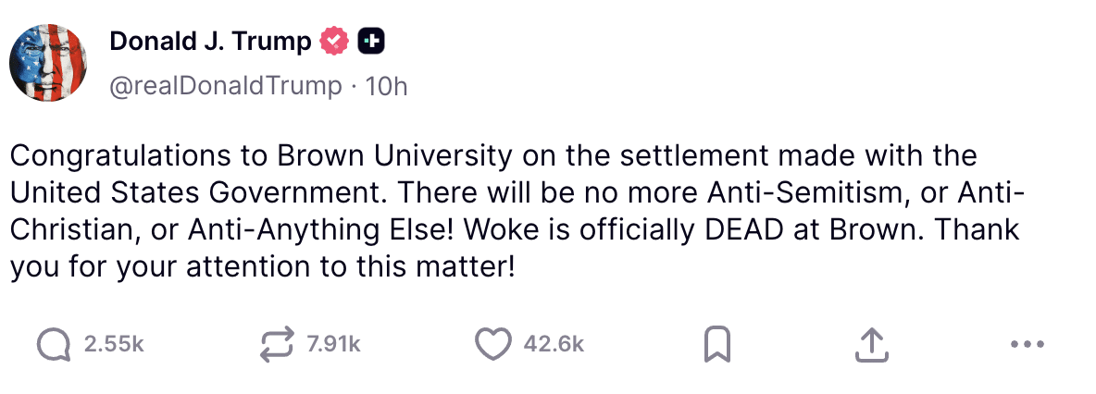Open the three-dot more options menu
The image size is (1096, 394).
[x=1027, y=344]
